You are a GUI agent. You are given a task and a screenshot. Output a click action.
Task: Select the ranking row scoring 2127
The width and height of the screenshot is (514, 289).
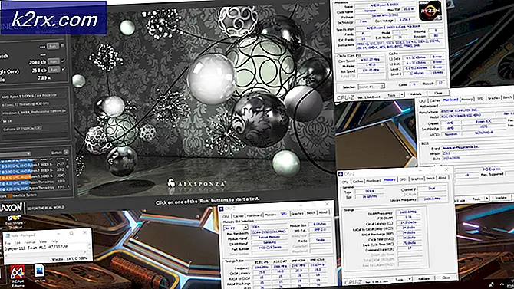coord(32,165)
